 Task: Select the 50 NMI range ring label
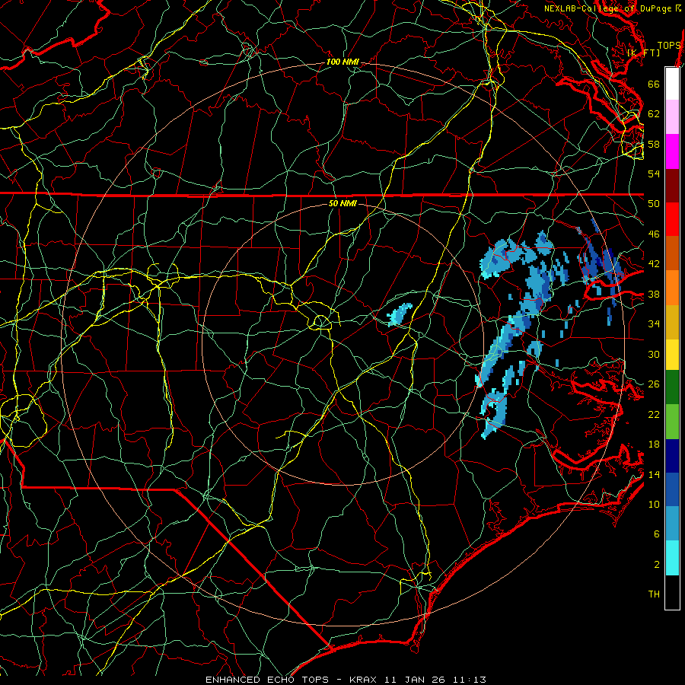click(342, 203)
